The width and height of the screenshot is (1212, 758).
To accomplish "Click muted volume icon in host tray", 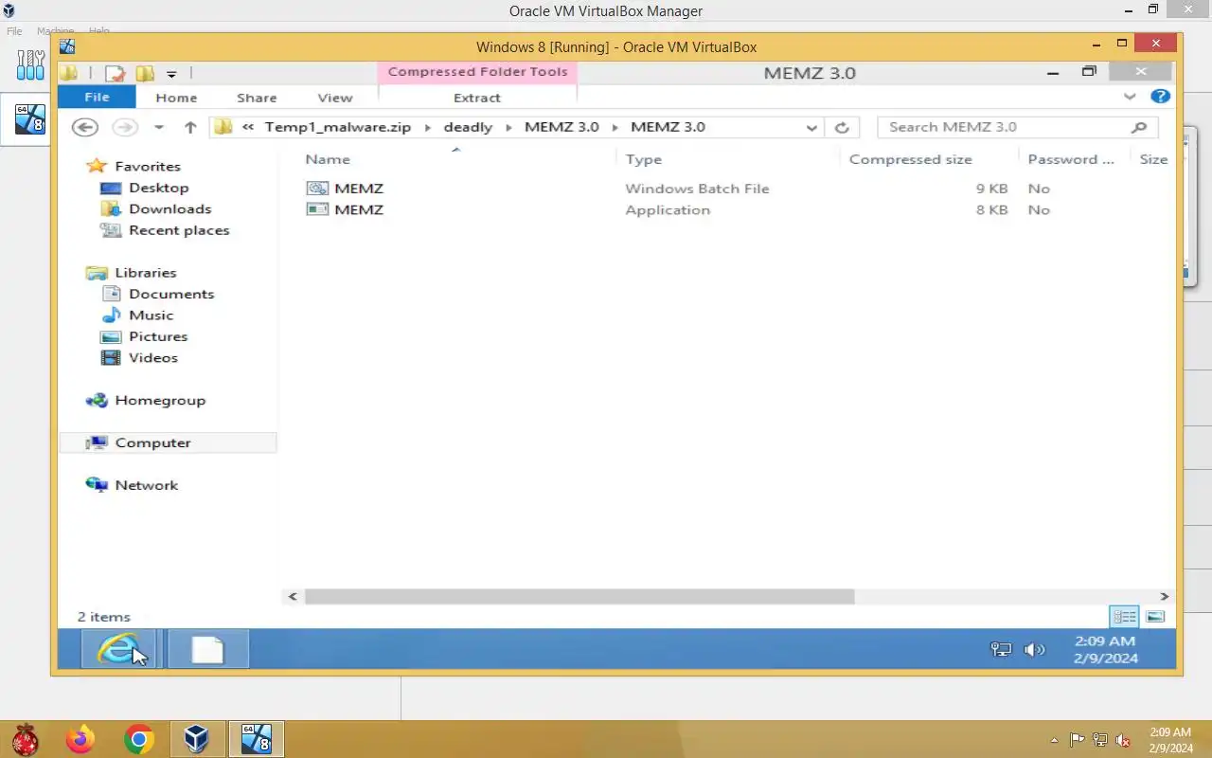I will click(x=1123, y=740).
